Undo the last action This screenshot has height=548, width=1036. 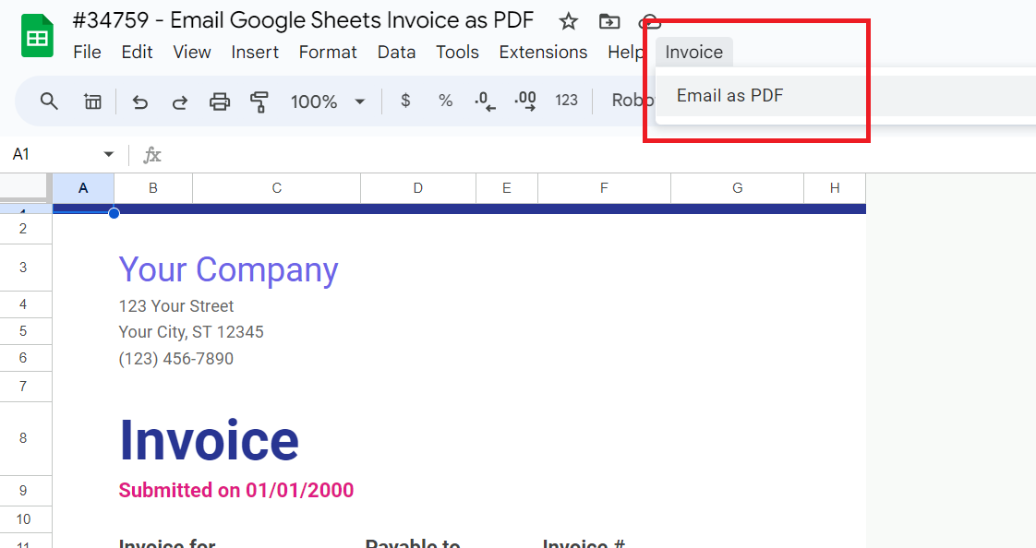139,101
